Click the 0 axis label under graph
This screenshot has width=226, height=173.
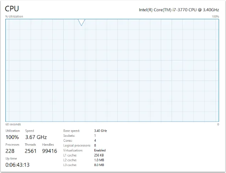pos(218,124)
